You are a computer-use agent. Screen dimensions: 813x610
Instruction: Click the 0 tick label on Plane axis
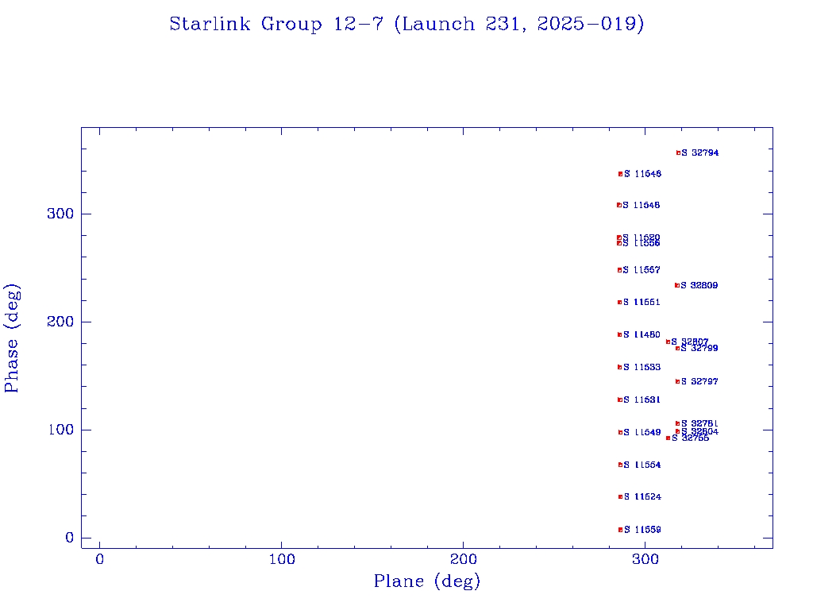pos(99,559)
